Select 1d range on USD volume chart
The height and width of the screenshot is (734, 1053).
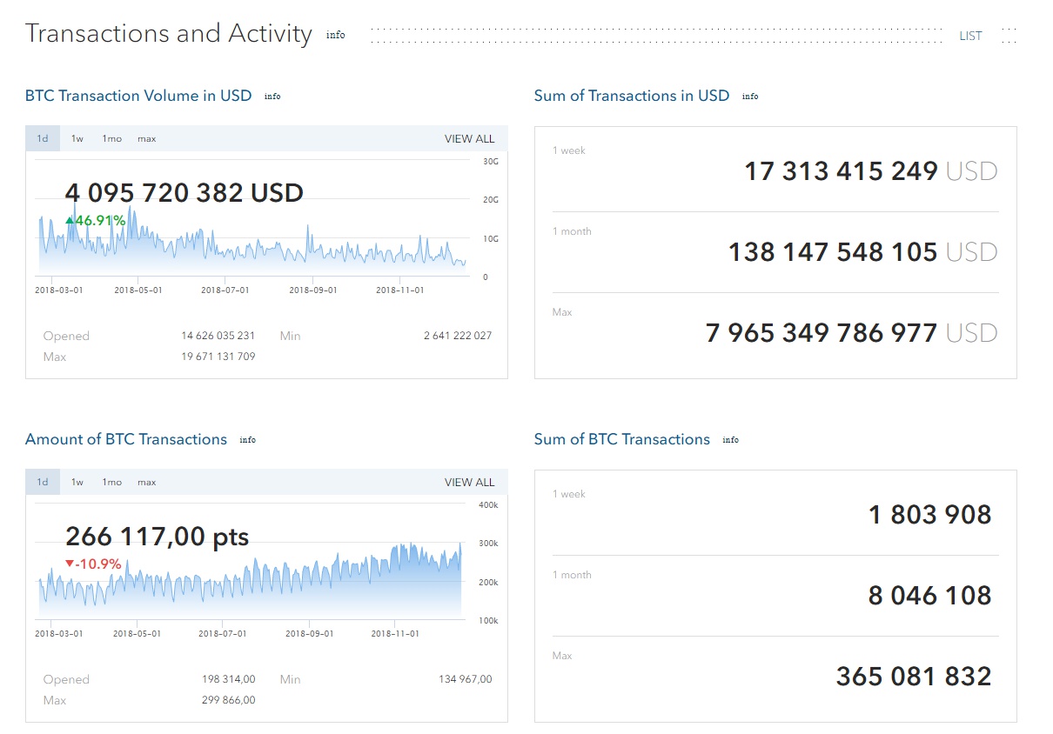click(x=43, y=139)
